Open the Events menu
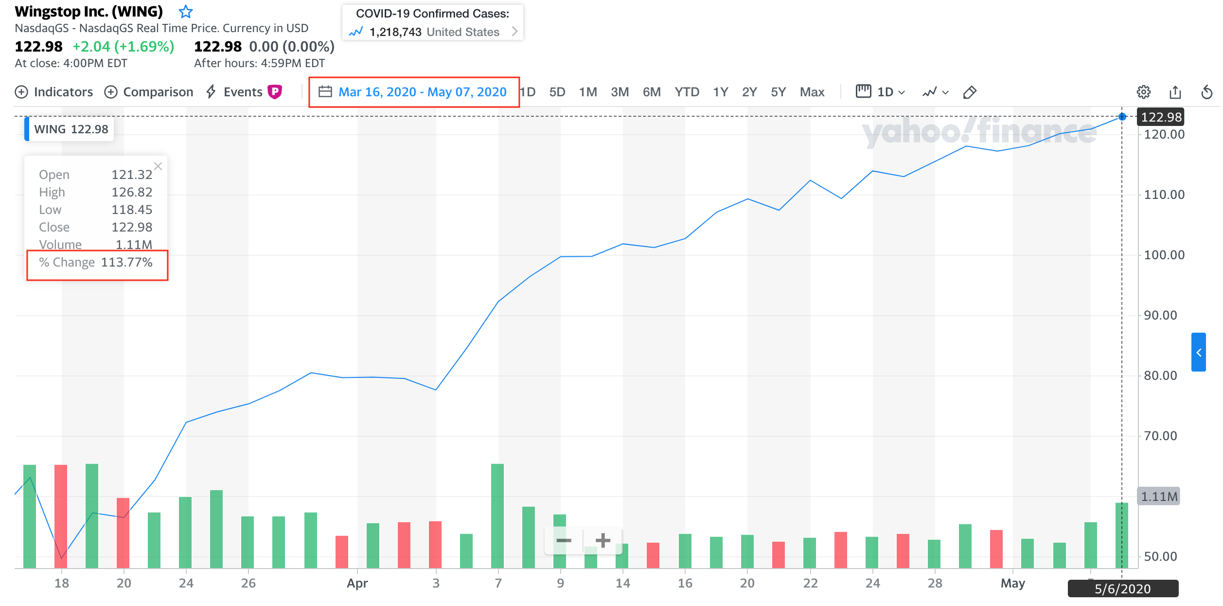The image size is (1223, 606). click(x=235, y=92)
